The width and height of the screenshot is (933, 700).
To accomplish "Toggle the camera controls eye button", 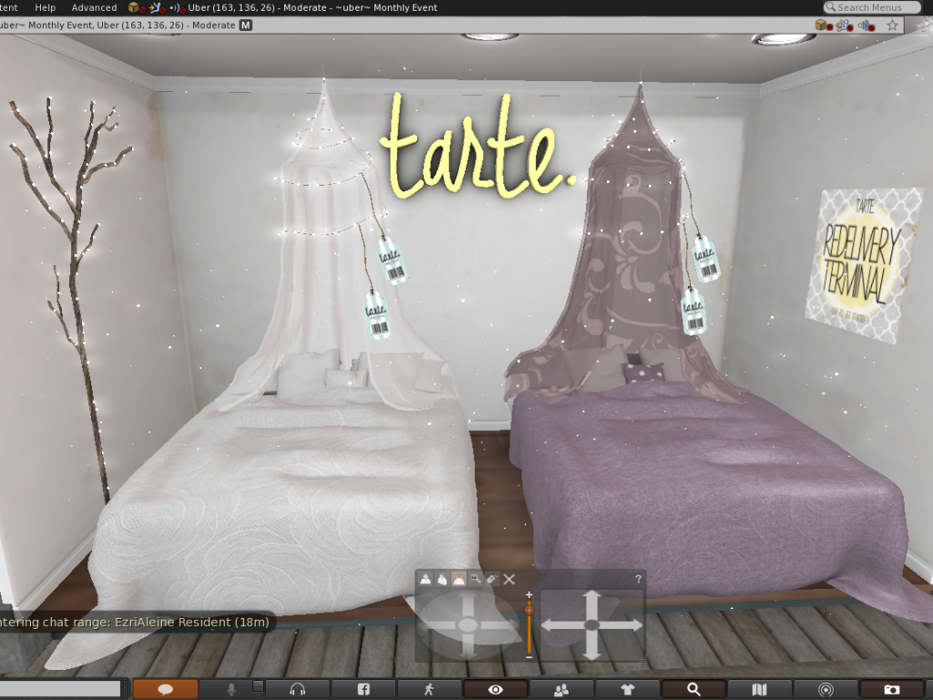I will click(x=496, y=690).
